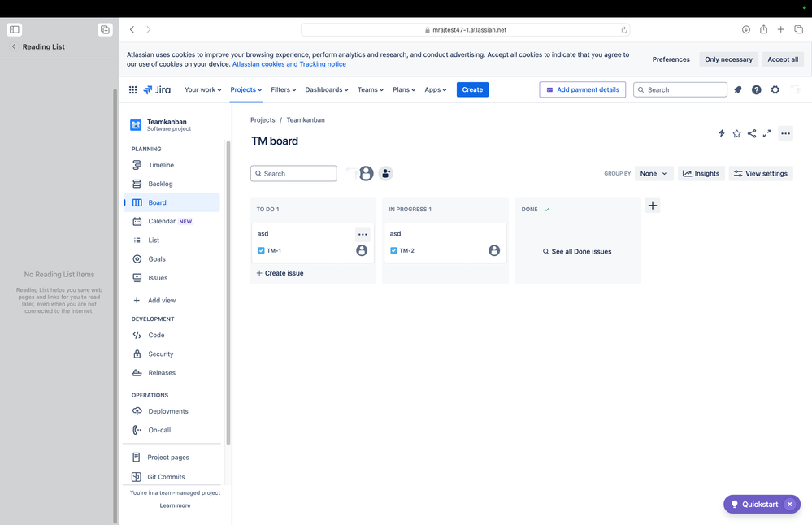Open a new tab with plus icon
812x525 pixels.
(780, 29)
